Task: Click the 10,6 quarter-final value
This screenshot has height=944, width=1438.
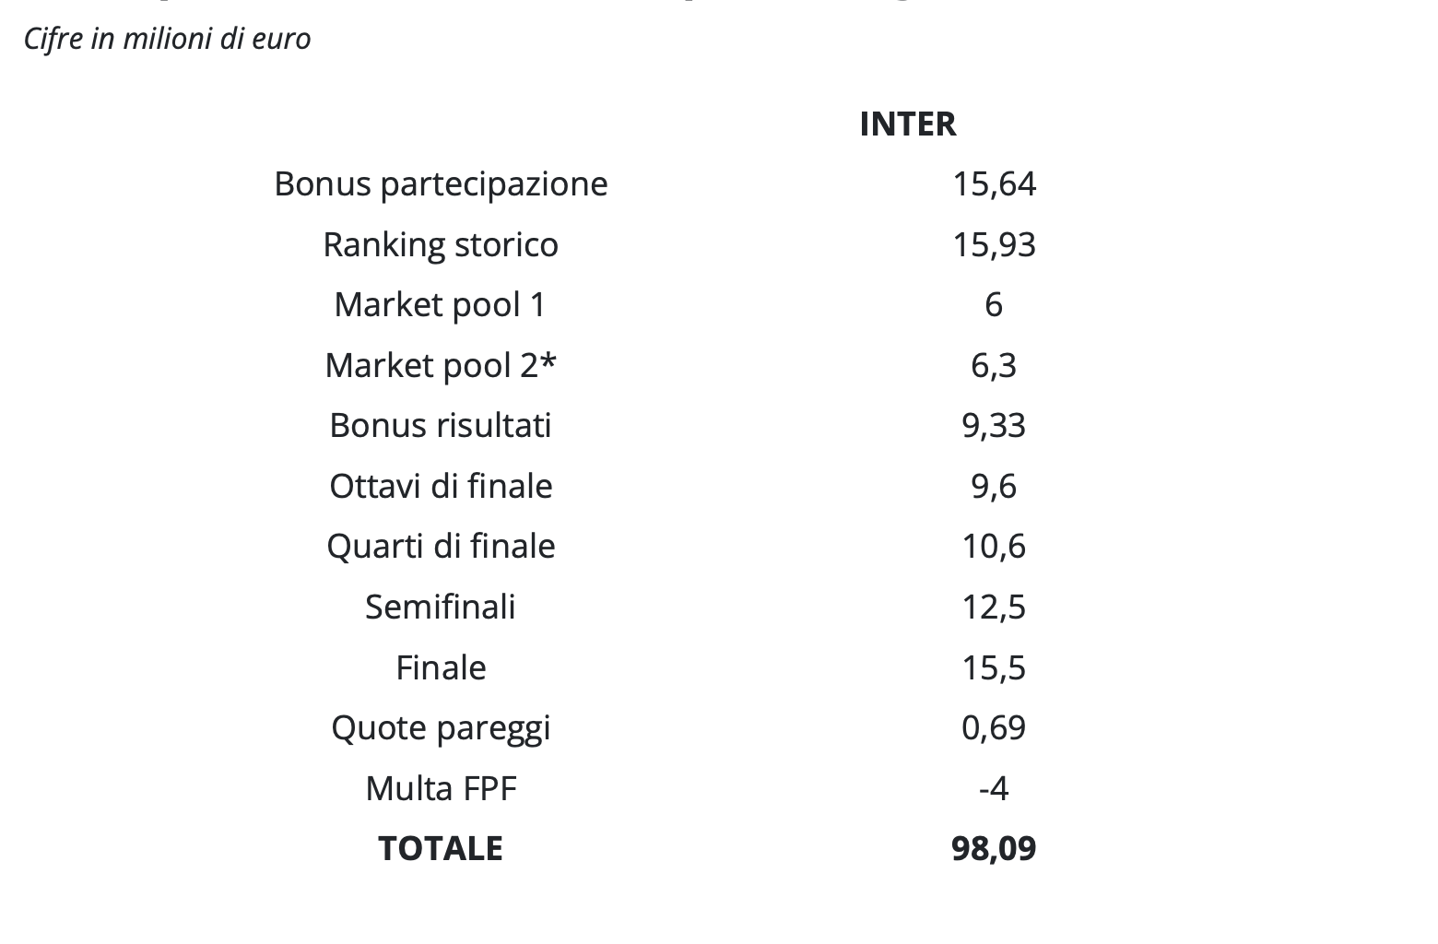Action: (994, 547)
